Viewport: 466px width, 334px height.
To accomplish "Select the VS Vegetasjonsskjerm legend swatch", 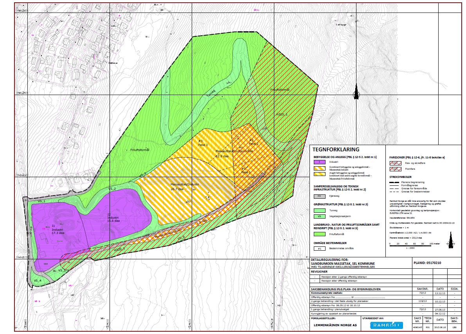I will [320, 216].
